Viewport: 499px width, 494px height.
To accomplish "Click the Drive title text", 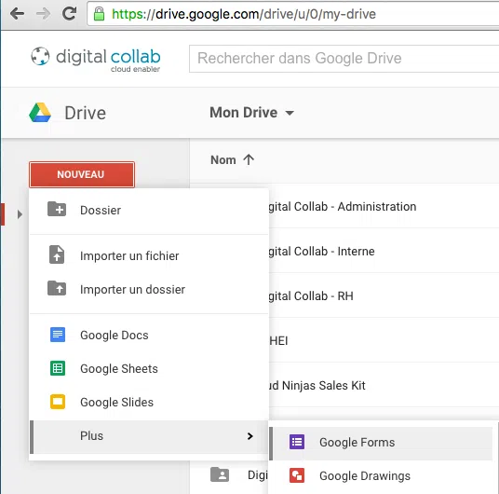I will click(86, 113).
